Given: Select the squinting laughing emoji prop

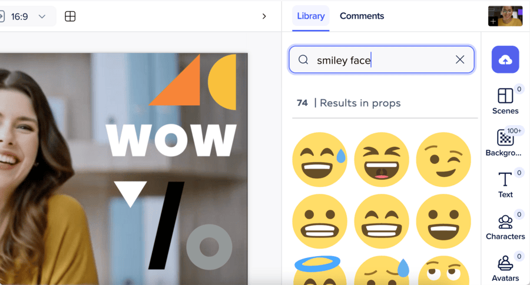Looking at the screenshot, I should coord(382,159).
